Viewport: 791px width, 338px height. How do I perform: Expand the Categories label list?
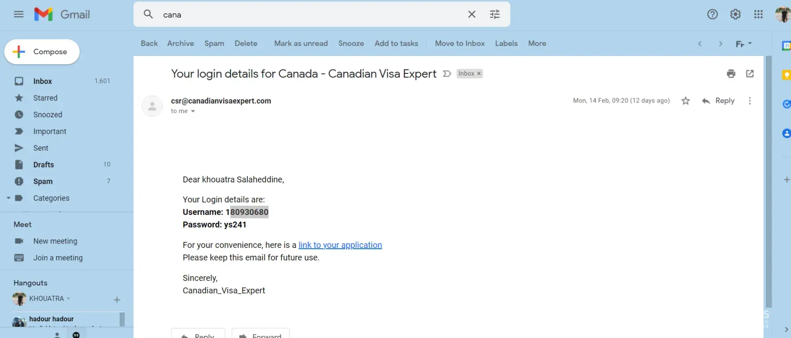(x=8, y=198)
